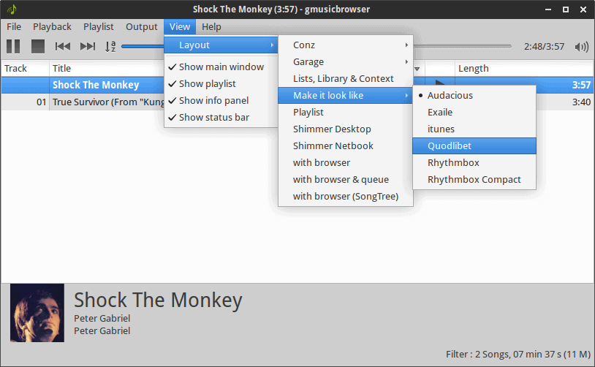Image resolution: width=595 pixels, height=367 pixels.
Task: Expand Make it look like submenu
Action: (x=345, y=95)
